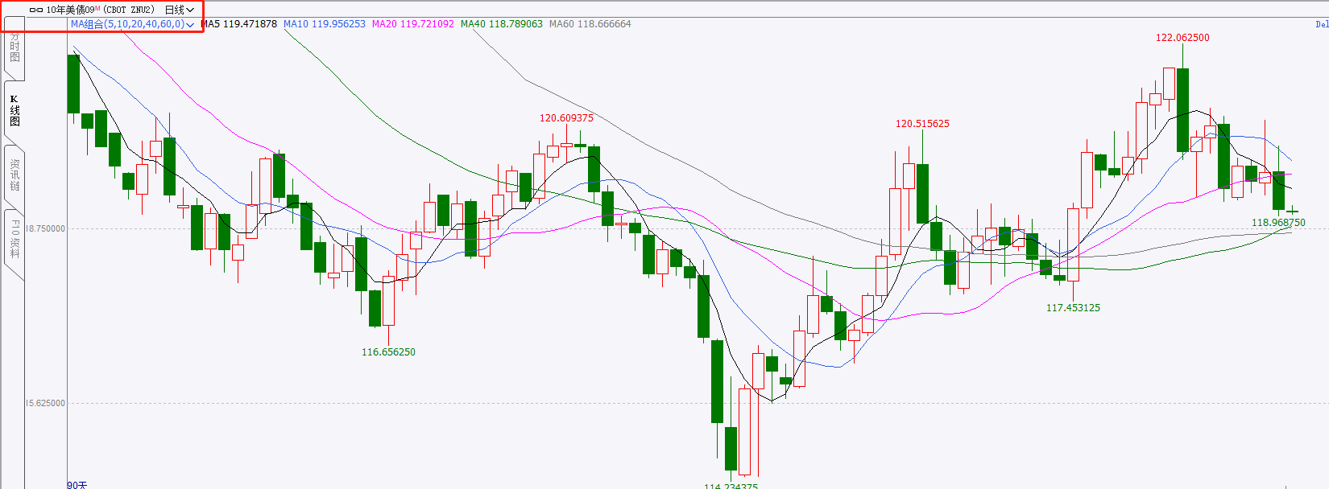Screen dimensions: 1329x489
Task: Click the chain link icon beside 10年美债09
Action: [x=36, y=10]
